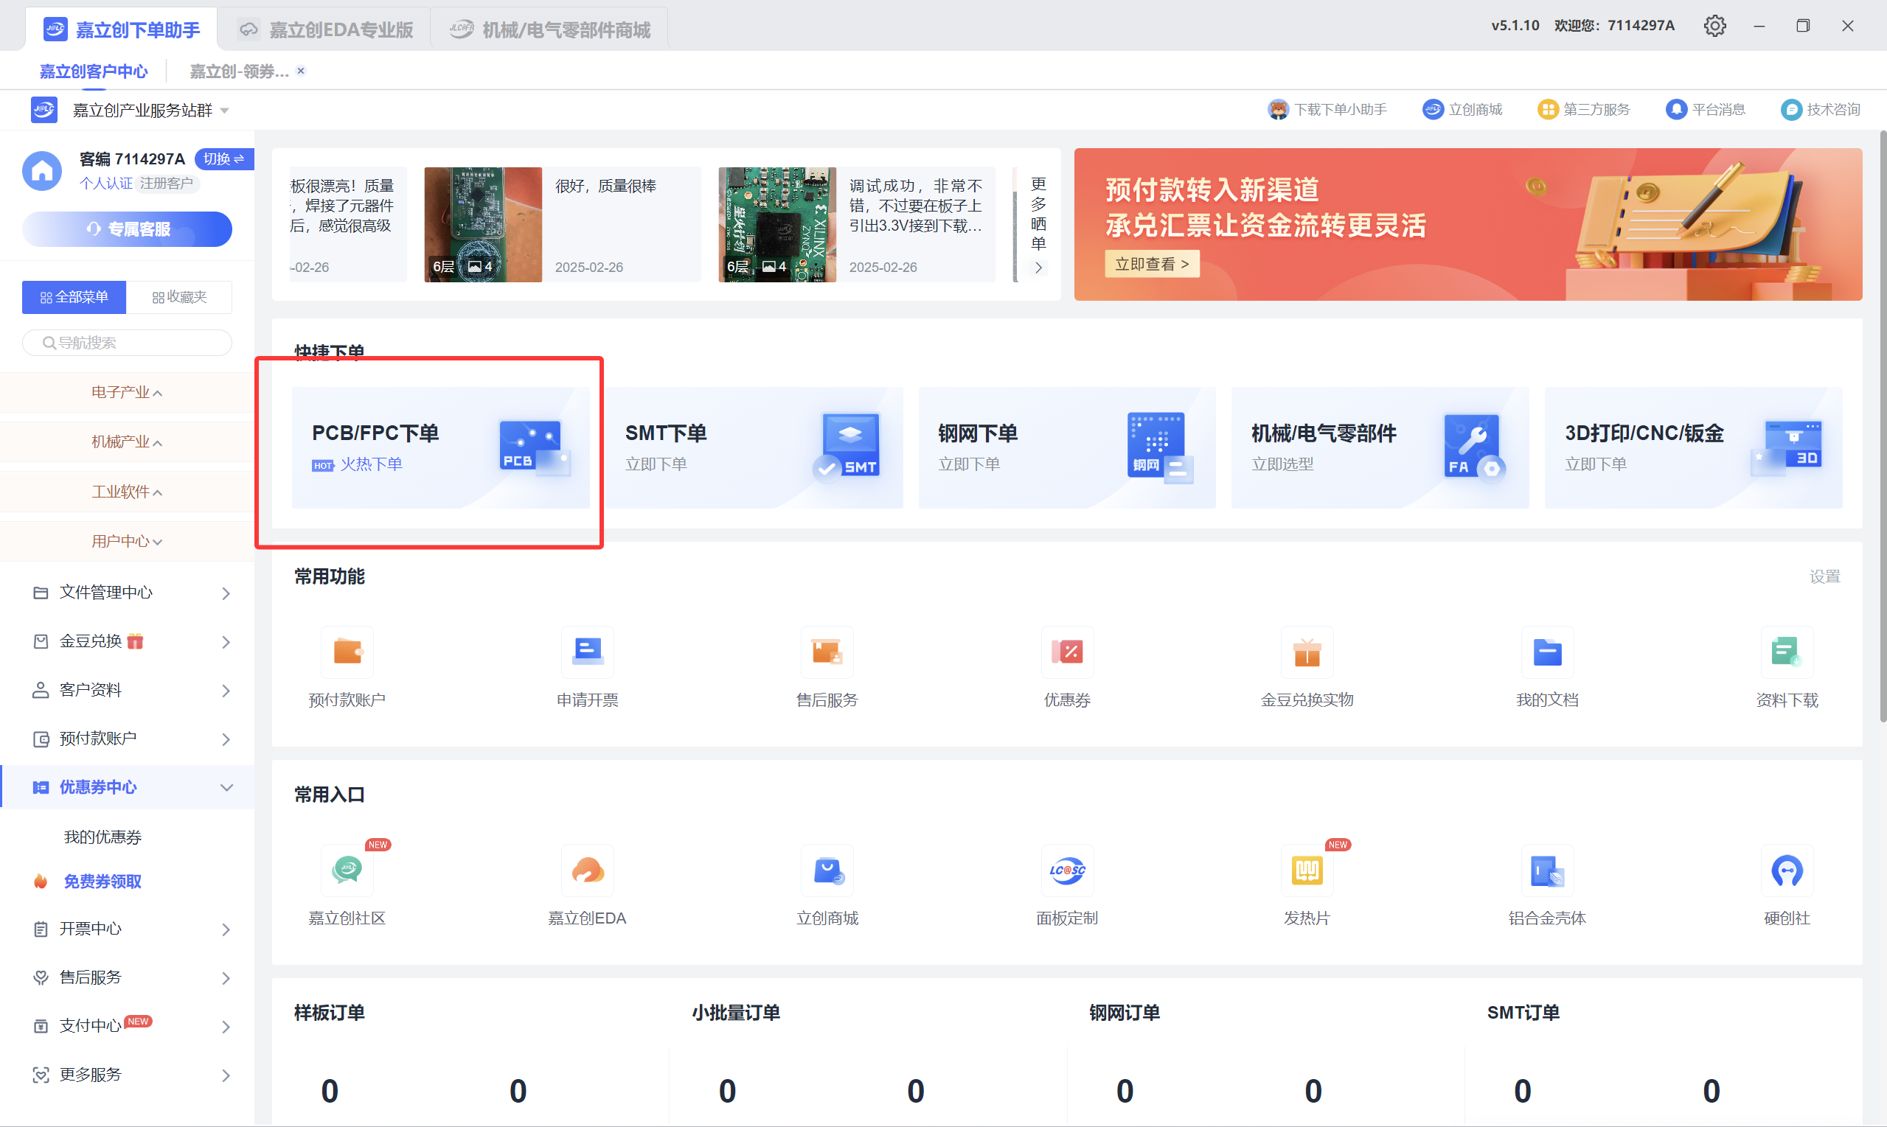Open 立创商城 shopping bag icon
This screenshot has height=1127, width=1887.
coord(827,870)
